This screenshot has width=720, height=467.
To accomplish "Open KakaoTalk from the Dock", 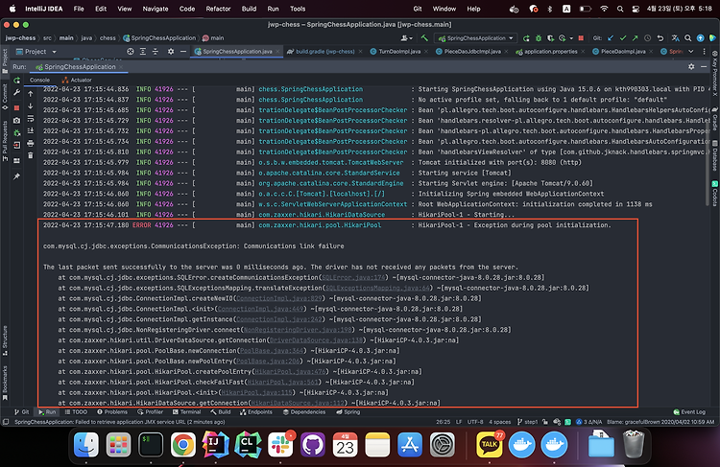I will coord(490,445).
